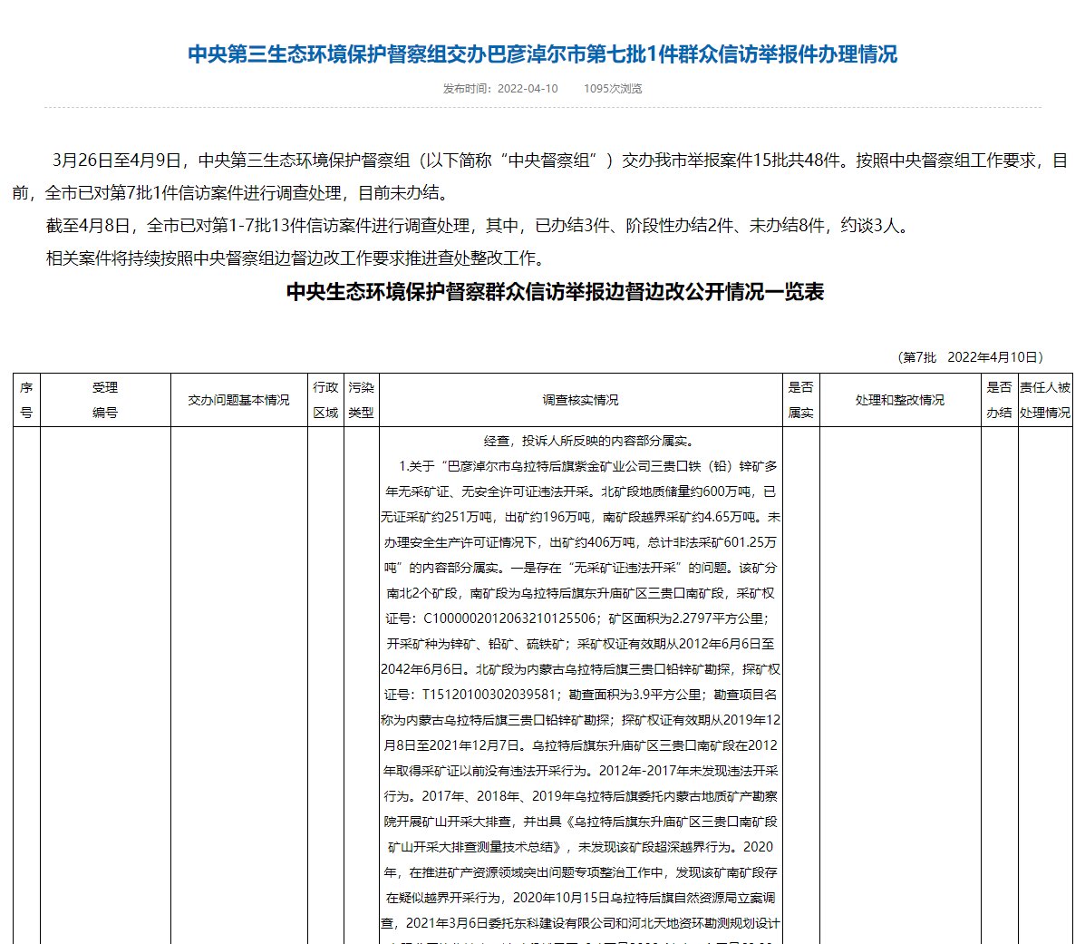
Task: Click the exploration permit number T15120100302039581
Action: pos(489,696)
